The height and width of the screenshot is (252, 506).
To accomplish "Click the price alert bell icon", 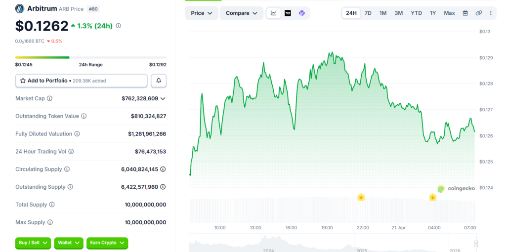I will pyautogui.click(x=159, y=81).
